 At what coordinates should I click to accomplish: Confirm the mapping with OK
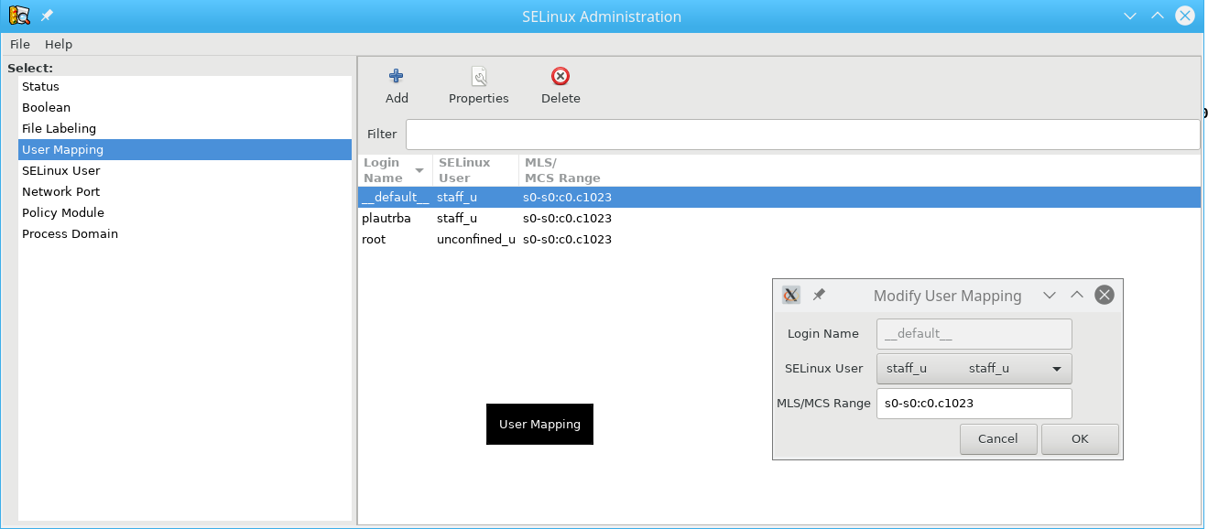tap(1080, 438)
